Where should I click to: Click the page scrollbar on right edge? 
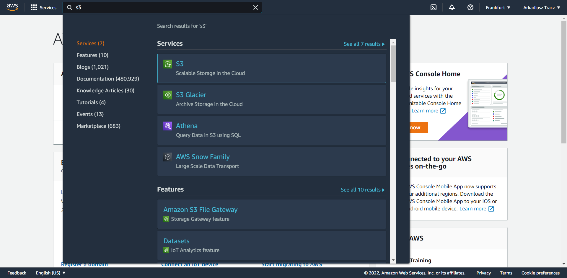pyautogui.click(x=564, y=82)
